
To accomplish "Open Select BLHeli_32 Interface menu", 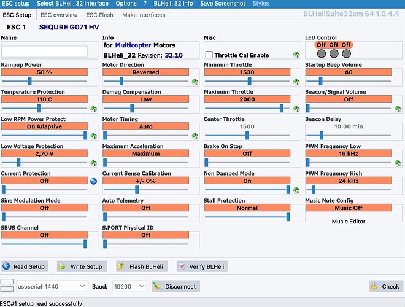I will (72, 4).
